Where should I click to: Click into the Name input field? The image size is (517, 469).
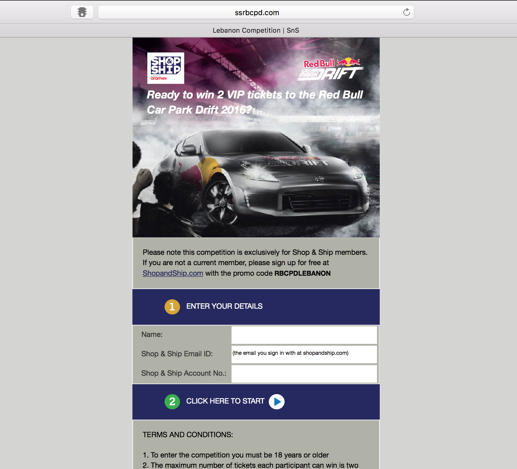click(304, 335)
